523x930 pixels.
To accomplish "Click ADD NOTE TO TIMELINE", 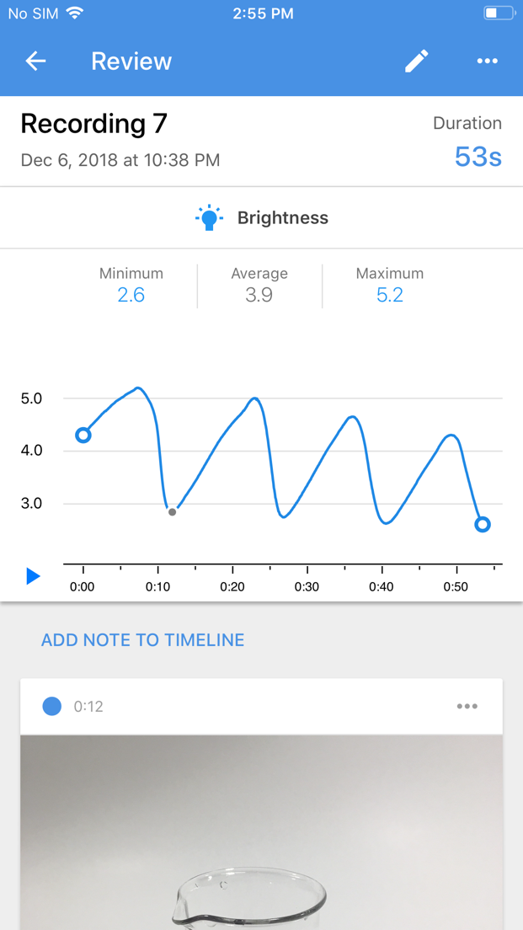I will (142, 640).
